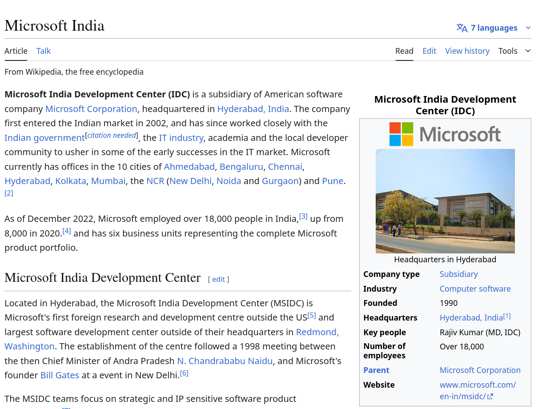Click the Rajiv Kumar (MD, IDC) value
This screenshot has height=409, width=538.
point(480,333)
